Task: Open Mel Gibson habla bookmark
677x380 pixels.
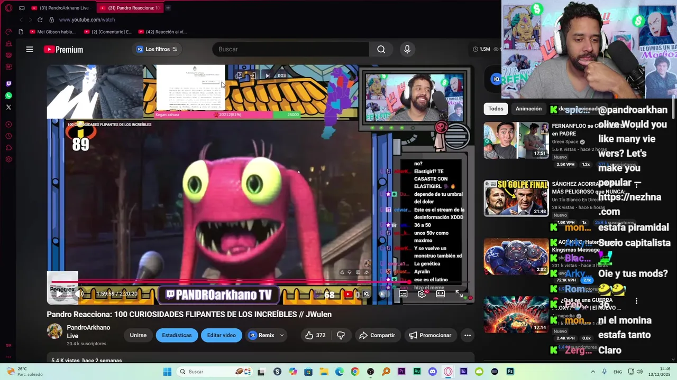Action: coord(53,32)
